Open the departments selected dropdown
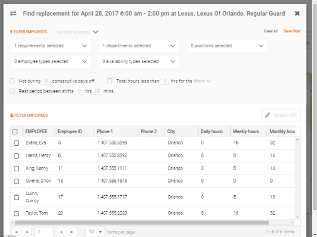The height and width of the screenshot is (237, 317). (139, 46)
